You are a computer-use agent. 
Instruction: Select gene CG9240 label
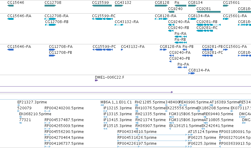pos(175,9)
